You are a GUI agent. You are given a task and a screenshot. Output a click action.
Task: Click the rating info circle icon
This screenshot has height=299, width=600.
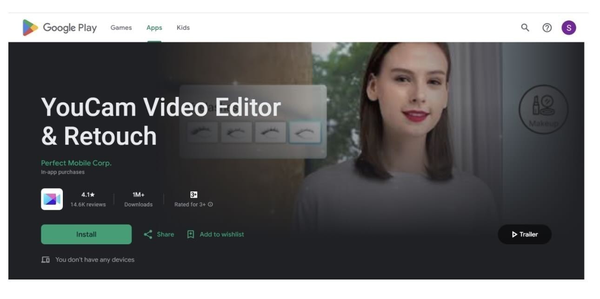point(210,205)
